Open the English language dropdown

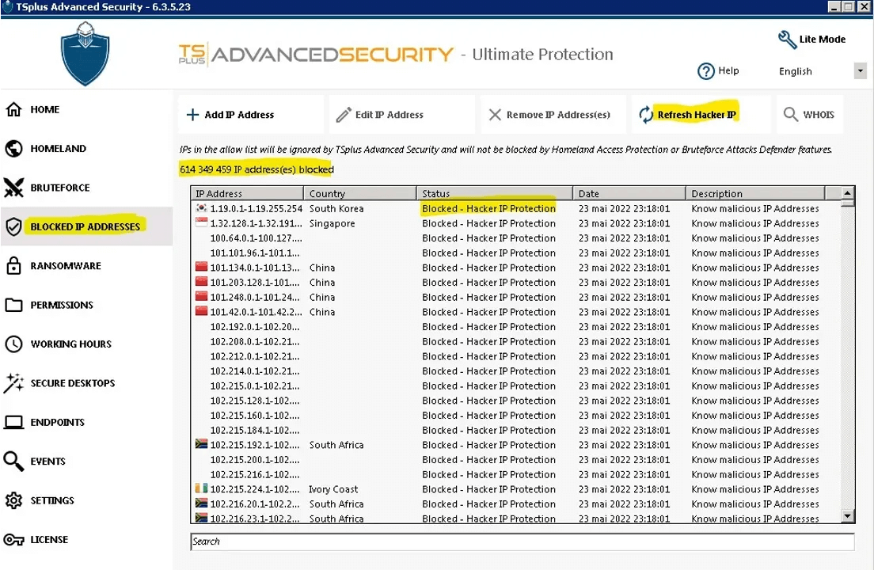(x=860, y=71)
